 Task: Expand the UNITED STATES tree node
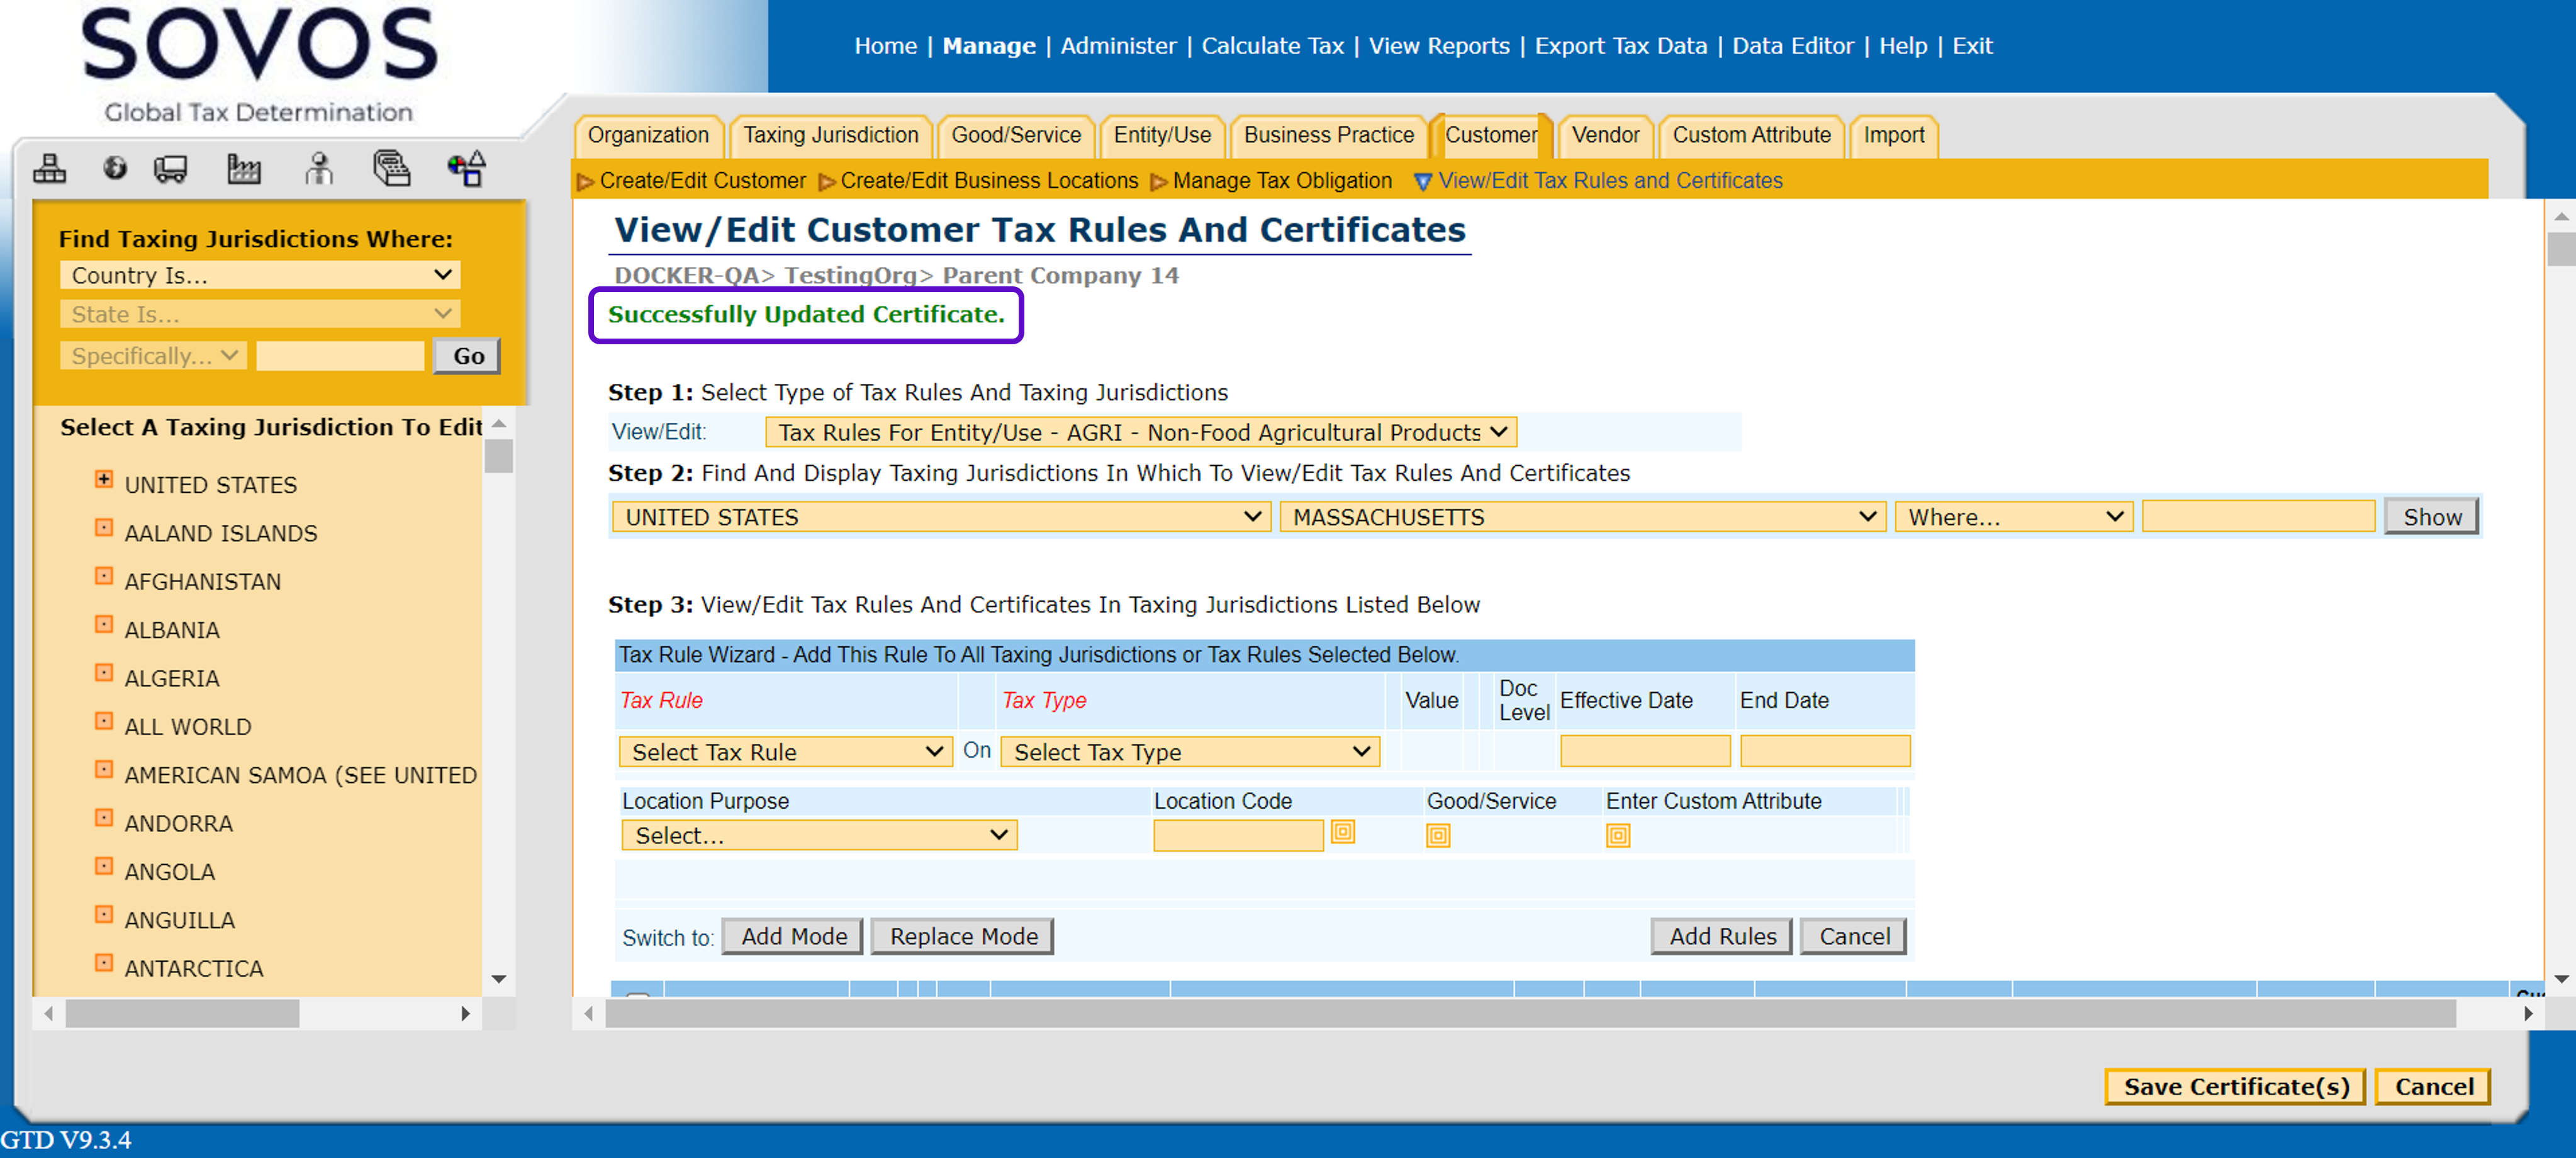tap(103, 480)
